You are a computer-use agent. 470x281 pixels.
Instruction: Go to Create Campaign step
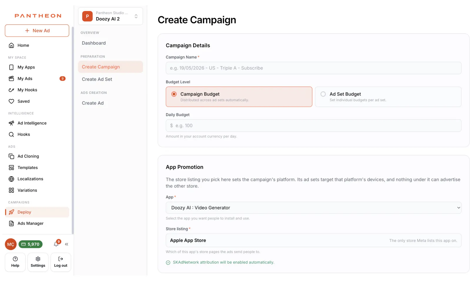tap(110, 67)
